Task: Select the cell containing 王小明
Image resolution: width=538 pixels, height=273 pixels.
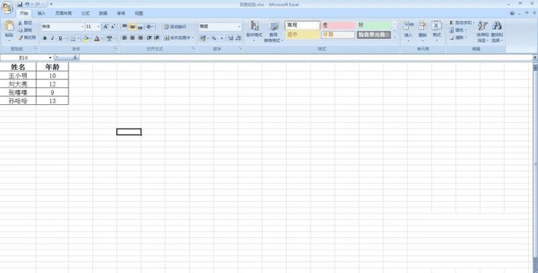Action: [x=18, y=75]
